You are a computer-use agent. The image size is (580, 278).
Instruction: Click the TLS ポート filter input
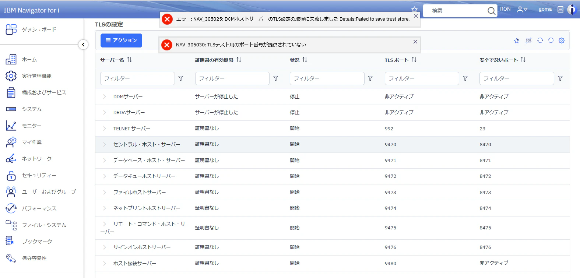[x=422, y=78]
